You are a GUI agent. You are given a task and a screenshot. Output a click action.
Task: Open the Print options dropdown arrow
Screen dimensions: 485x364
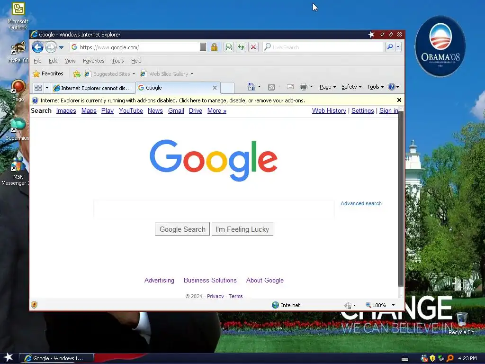click(312, 87)
